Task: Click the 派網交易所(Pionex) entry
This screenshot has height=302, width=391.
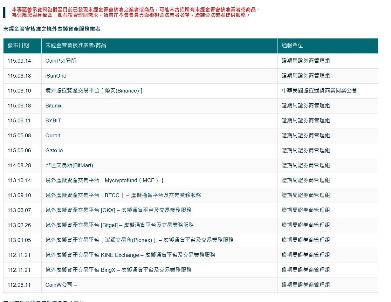Action: pyautogui.click(x=140, y=240)
